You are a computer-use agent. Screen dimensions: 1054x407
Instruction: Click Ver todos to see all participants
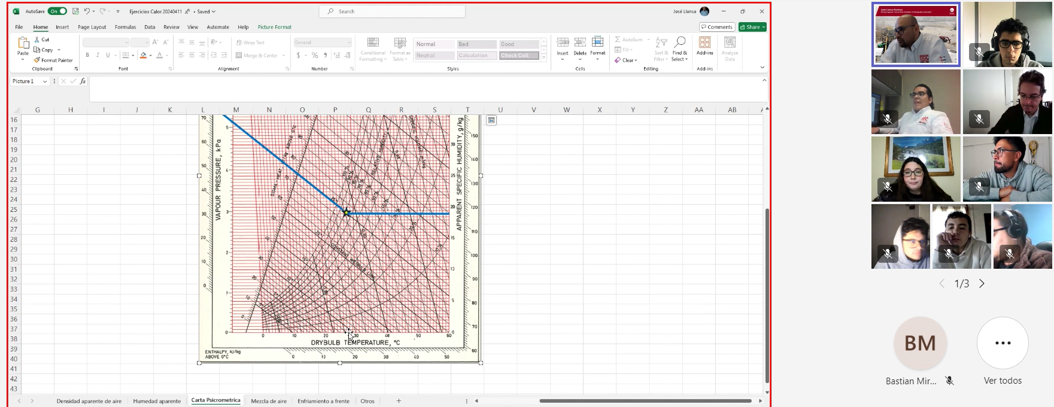coord(1003,343)
